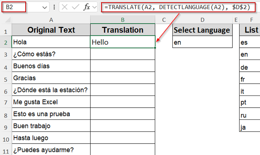Click the 'Original Text' header cell

51,30
